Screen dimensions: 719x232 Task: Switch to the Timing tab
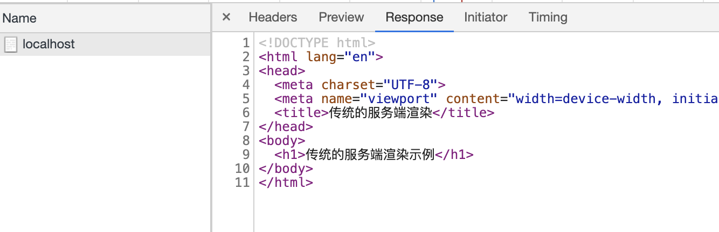pyautogui.click(x=548, y=17)
